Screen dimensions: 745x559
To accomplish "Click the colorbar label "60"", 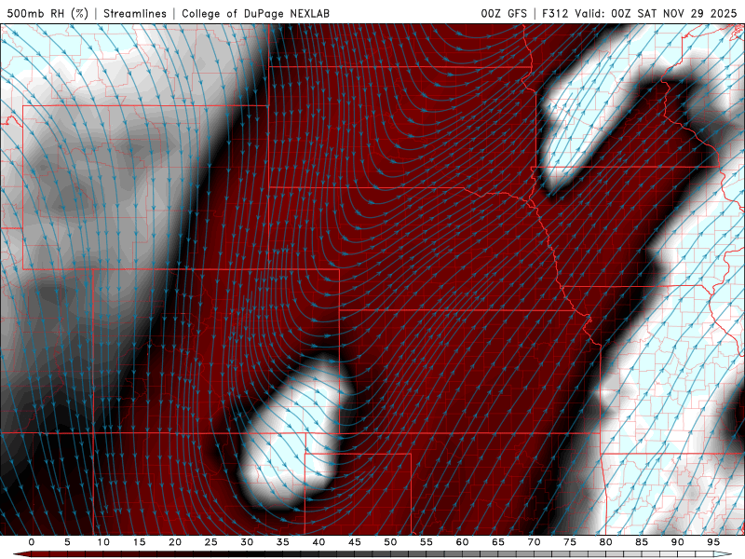I will tap(462, 542).
